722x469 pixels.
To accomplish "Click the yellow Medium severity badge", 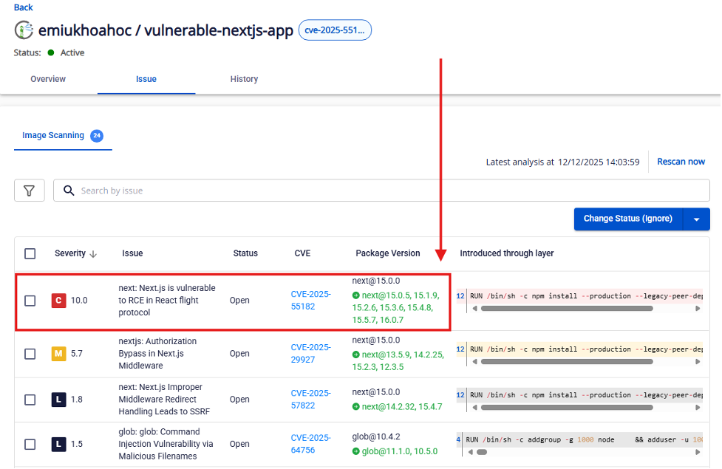I will [x=58, y=354].
